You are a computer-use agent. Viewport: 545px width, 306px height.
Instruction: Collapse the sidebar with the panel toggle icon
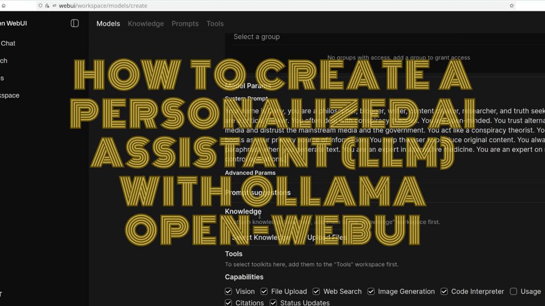coord(75,23)
